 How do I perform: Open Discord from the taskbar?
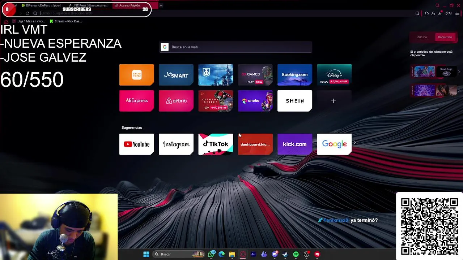(x=275, y=254)
